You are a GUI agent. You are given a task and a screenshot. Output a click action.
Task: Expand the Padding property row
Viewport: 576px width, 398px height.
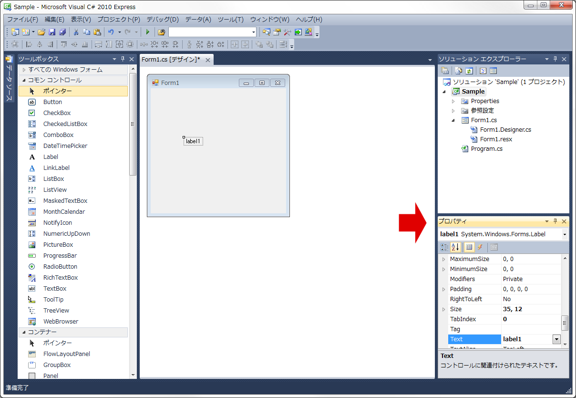[444, 289]
